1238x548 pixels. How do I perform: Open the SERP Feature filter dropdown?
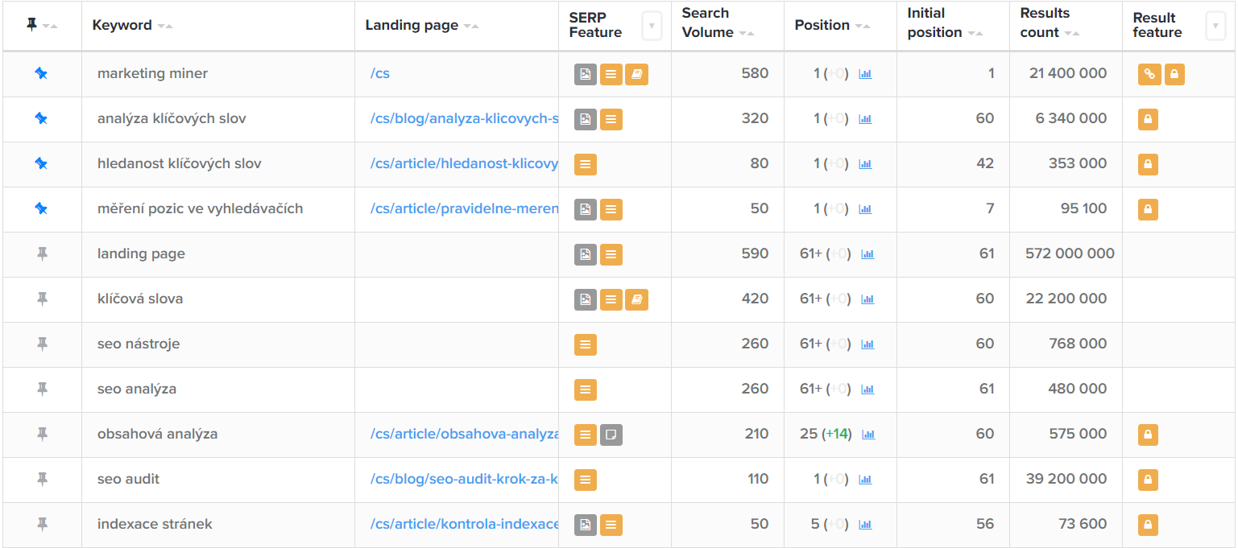pyautogui.click(x=652, y=26)
